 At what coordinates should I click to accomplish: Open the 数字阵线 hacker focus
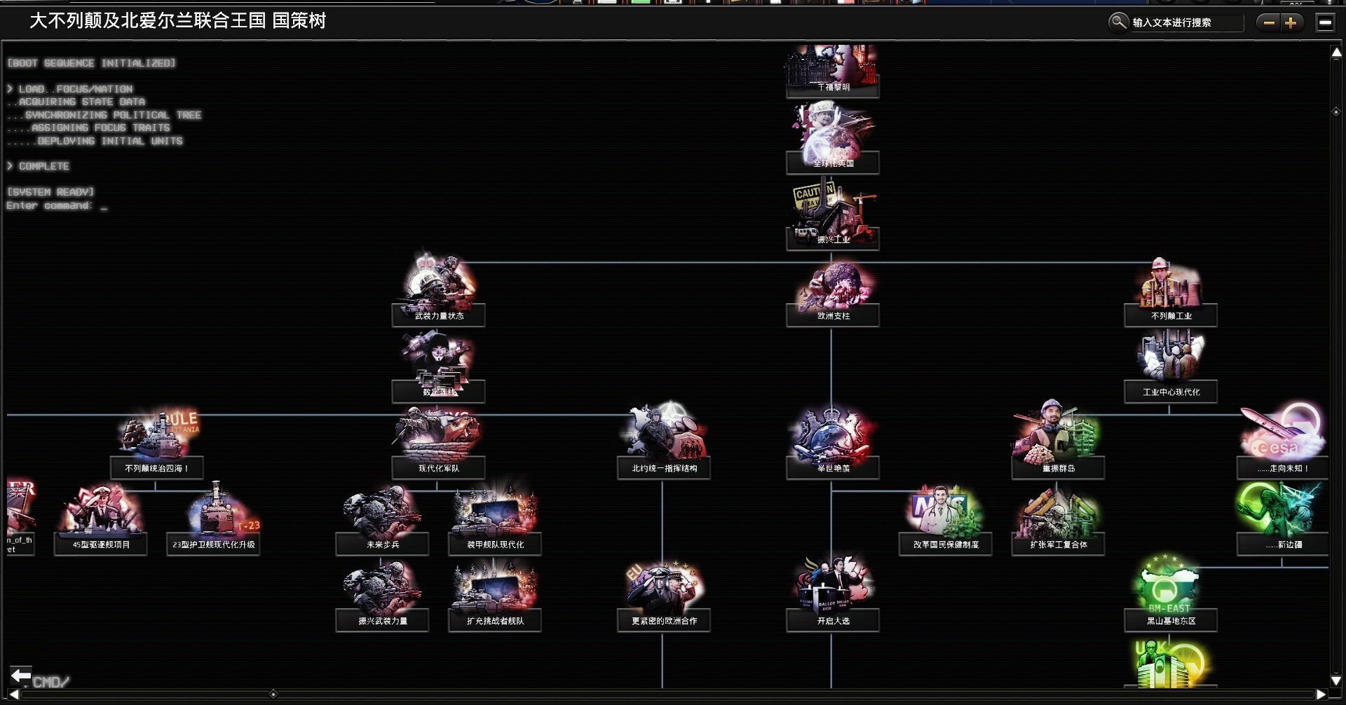tap(438, 367)
